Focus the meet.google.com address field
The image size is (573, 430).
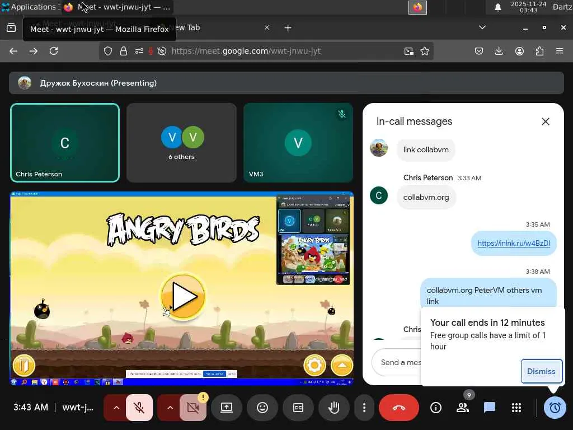246,51
